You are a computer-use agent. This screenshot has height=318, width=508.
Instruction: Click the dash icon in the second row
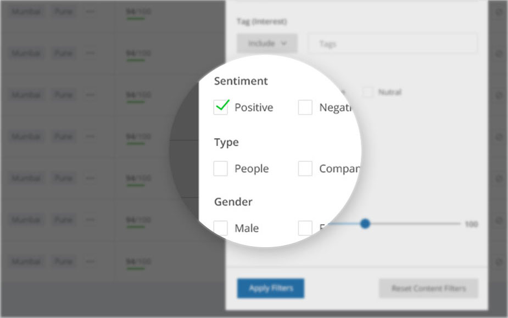click(x=90, y=53)
